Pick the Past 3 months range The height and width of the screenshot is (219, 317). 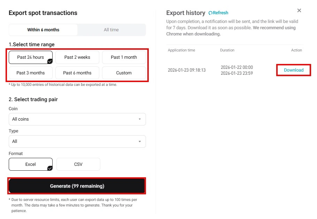(x=31, y=73)
